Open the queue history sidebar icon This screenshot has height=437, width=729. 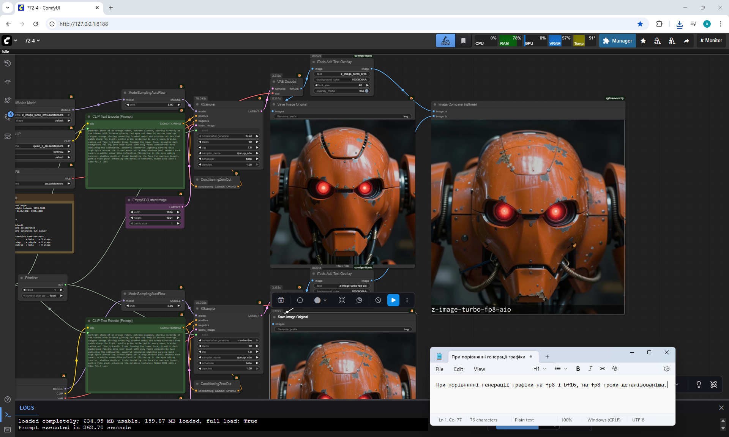(7, 63)
